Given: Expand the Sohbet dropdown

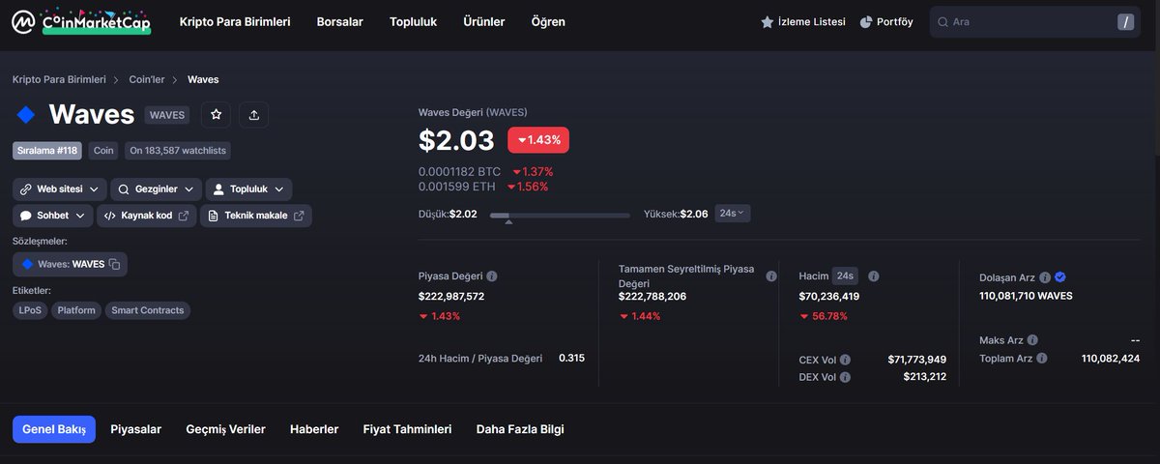Looking at the screenshot, I should pyautogui.click(x=53, y=216).
